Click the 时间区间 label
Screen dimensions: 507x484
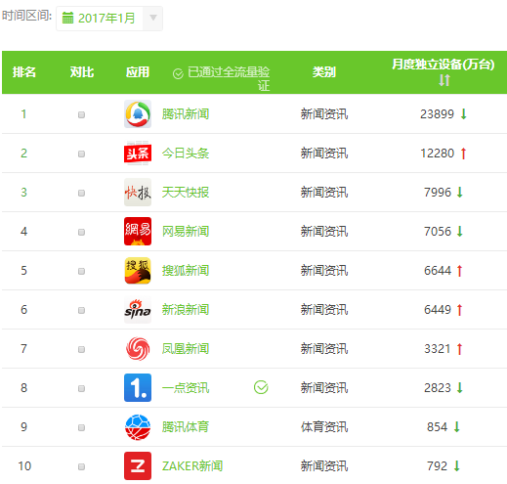(26, 16)
